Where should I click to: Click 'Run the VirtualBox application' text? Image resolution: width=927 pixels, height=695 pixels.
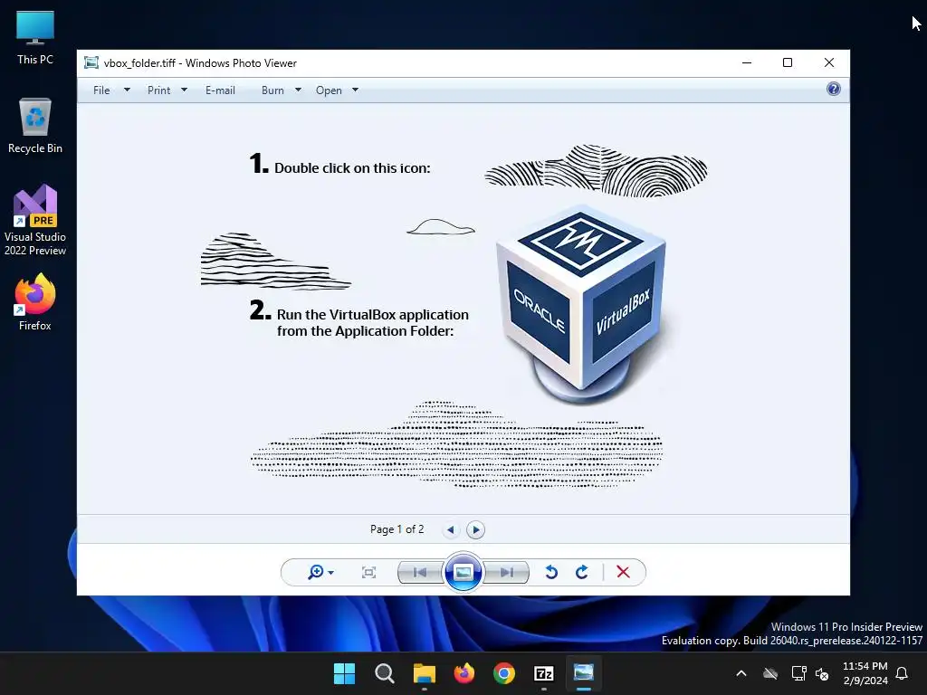[372, 314]
